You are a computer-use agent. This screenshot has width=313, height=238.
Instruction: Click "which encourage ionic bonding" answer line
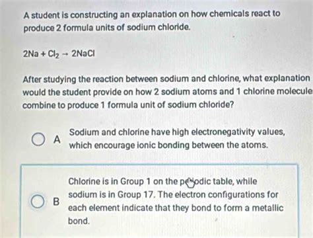click(168, 145)
